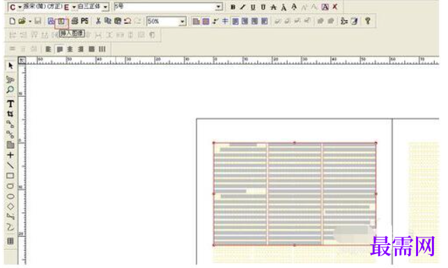The image size is (448, 268).
Task: Click the PS output toolbar icon
Action: [x=84, y=21]
